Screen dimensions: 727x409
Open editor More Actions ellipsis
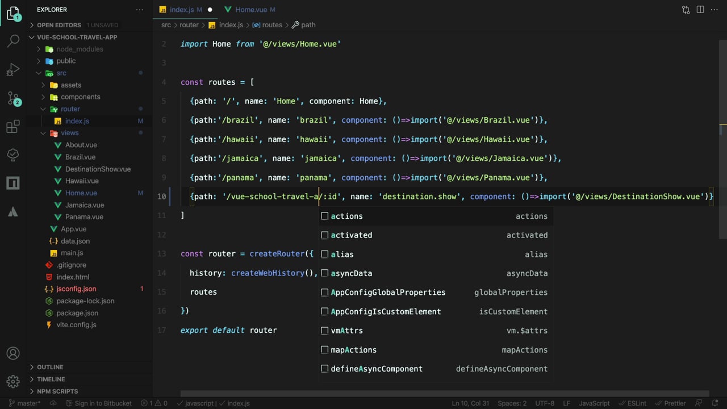point(715,10)
